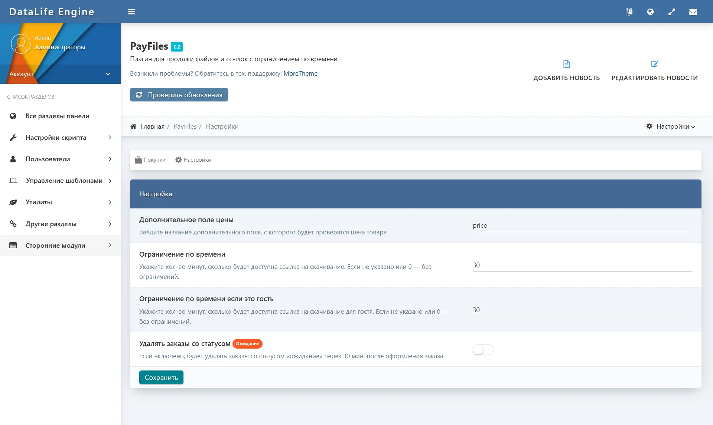
Task: Open messages via the envelope icon
Action: coord(693,12)
